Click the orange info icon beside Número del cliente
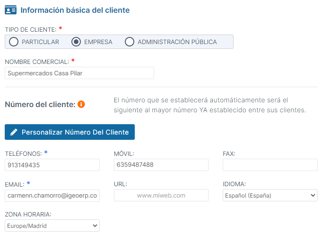This screenshot has width=322, height=235. tap(81, 104)
